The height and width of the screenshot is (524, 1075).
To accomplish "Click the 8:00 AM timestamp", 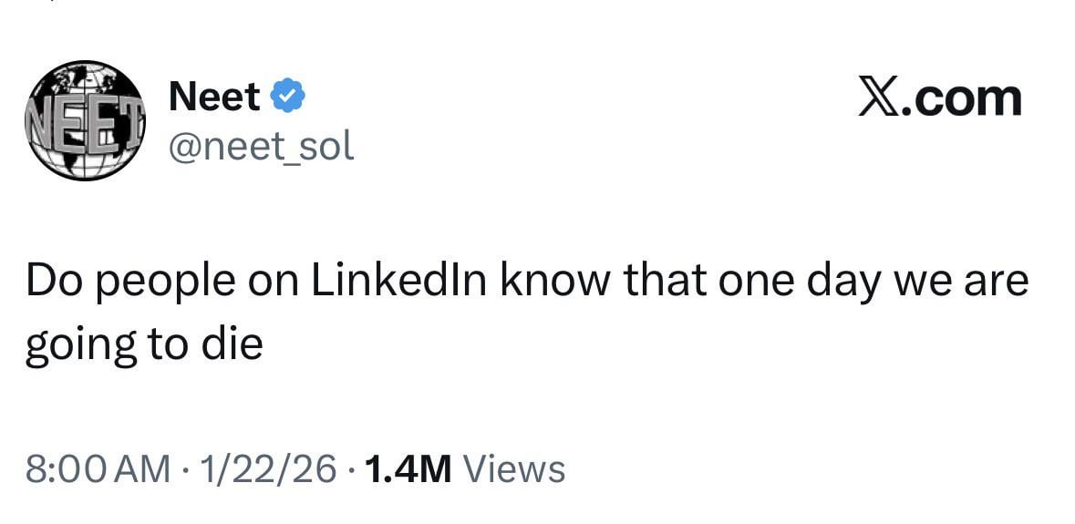I will click(98, 469).
